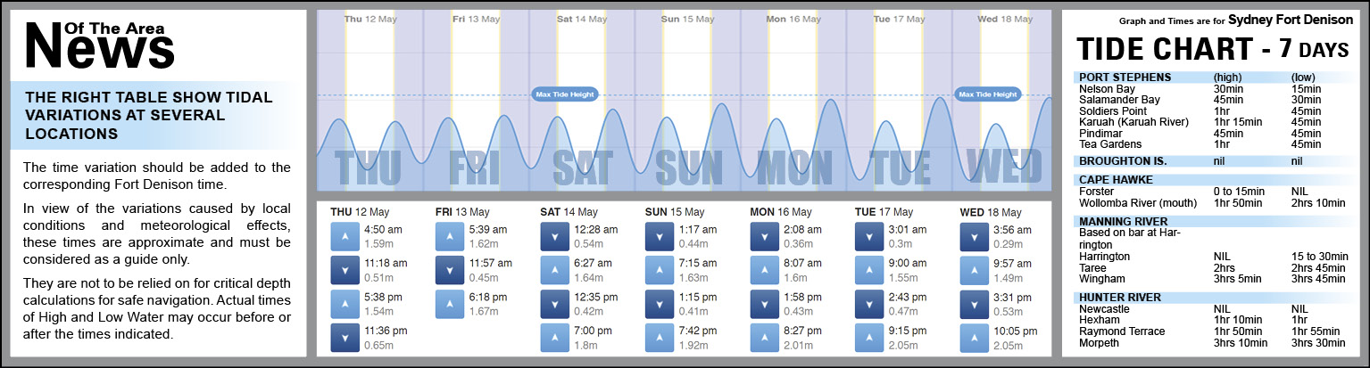This screenshot has height=368, width=1370.
Task: Select the high tide icon for Fri 6:18 pm
Action: [450, 304]
